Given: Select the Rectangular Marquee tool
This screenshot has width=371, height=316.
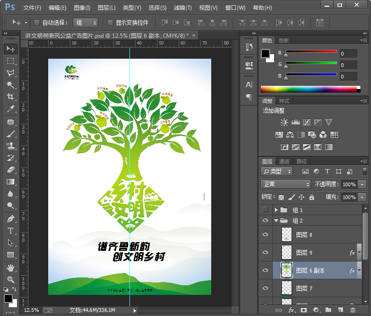Looking at the screenshot, I should click(x=10, y=61).
